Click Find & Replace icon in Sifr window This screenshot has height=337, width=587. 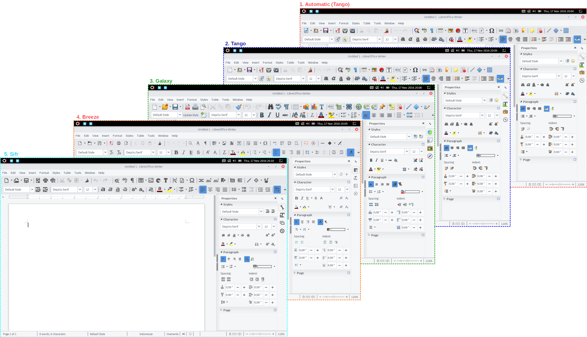[117, 180]
